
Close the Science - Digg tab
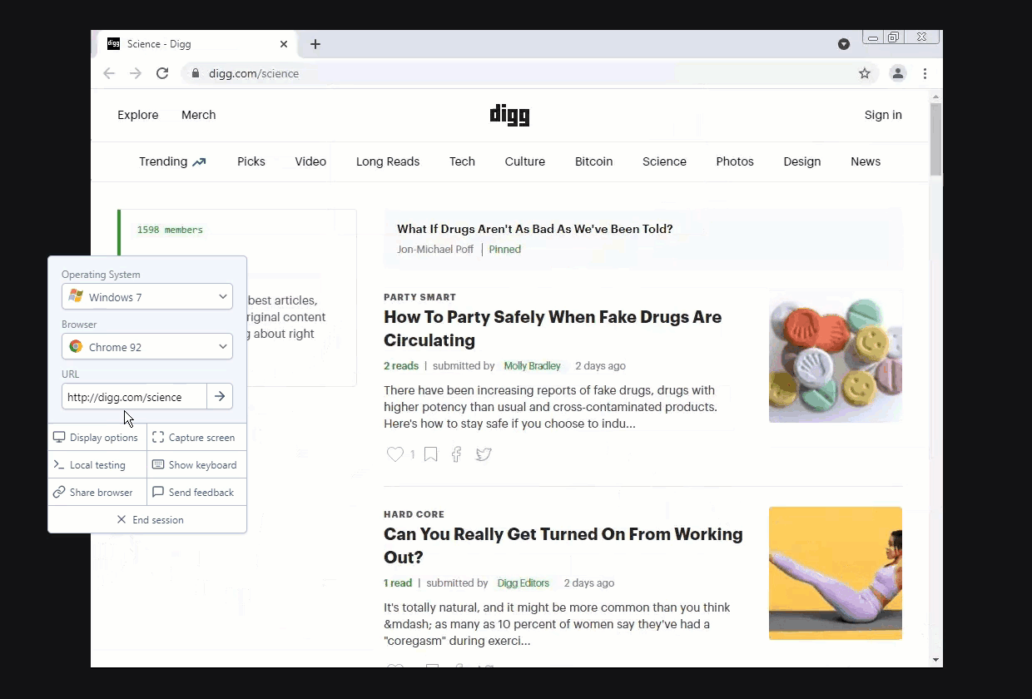284,44
